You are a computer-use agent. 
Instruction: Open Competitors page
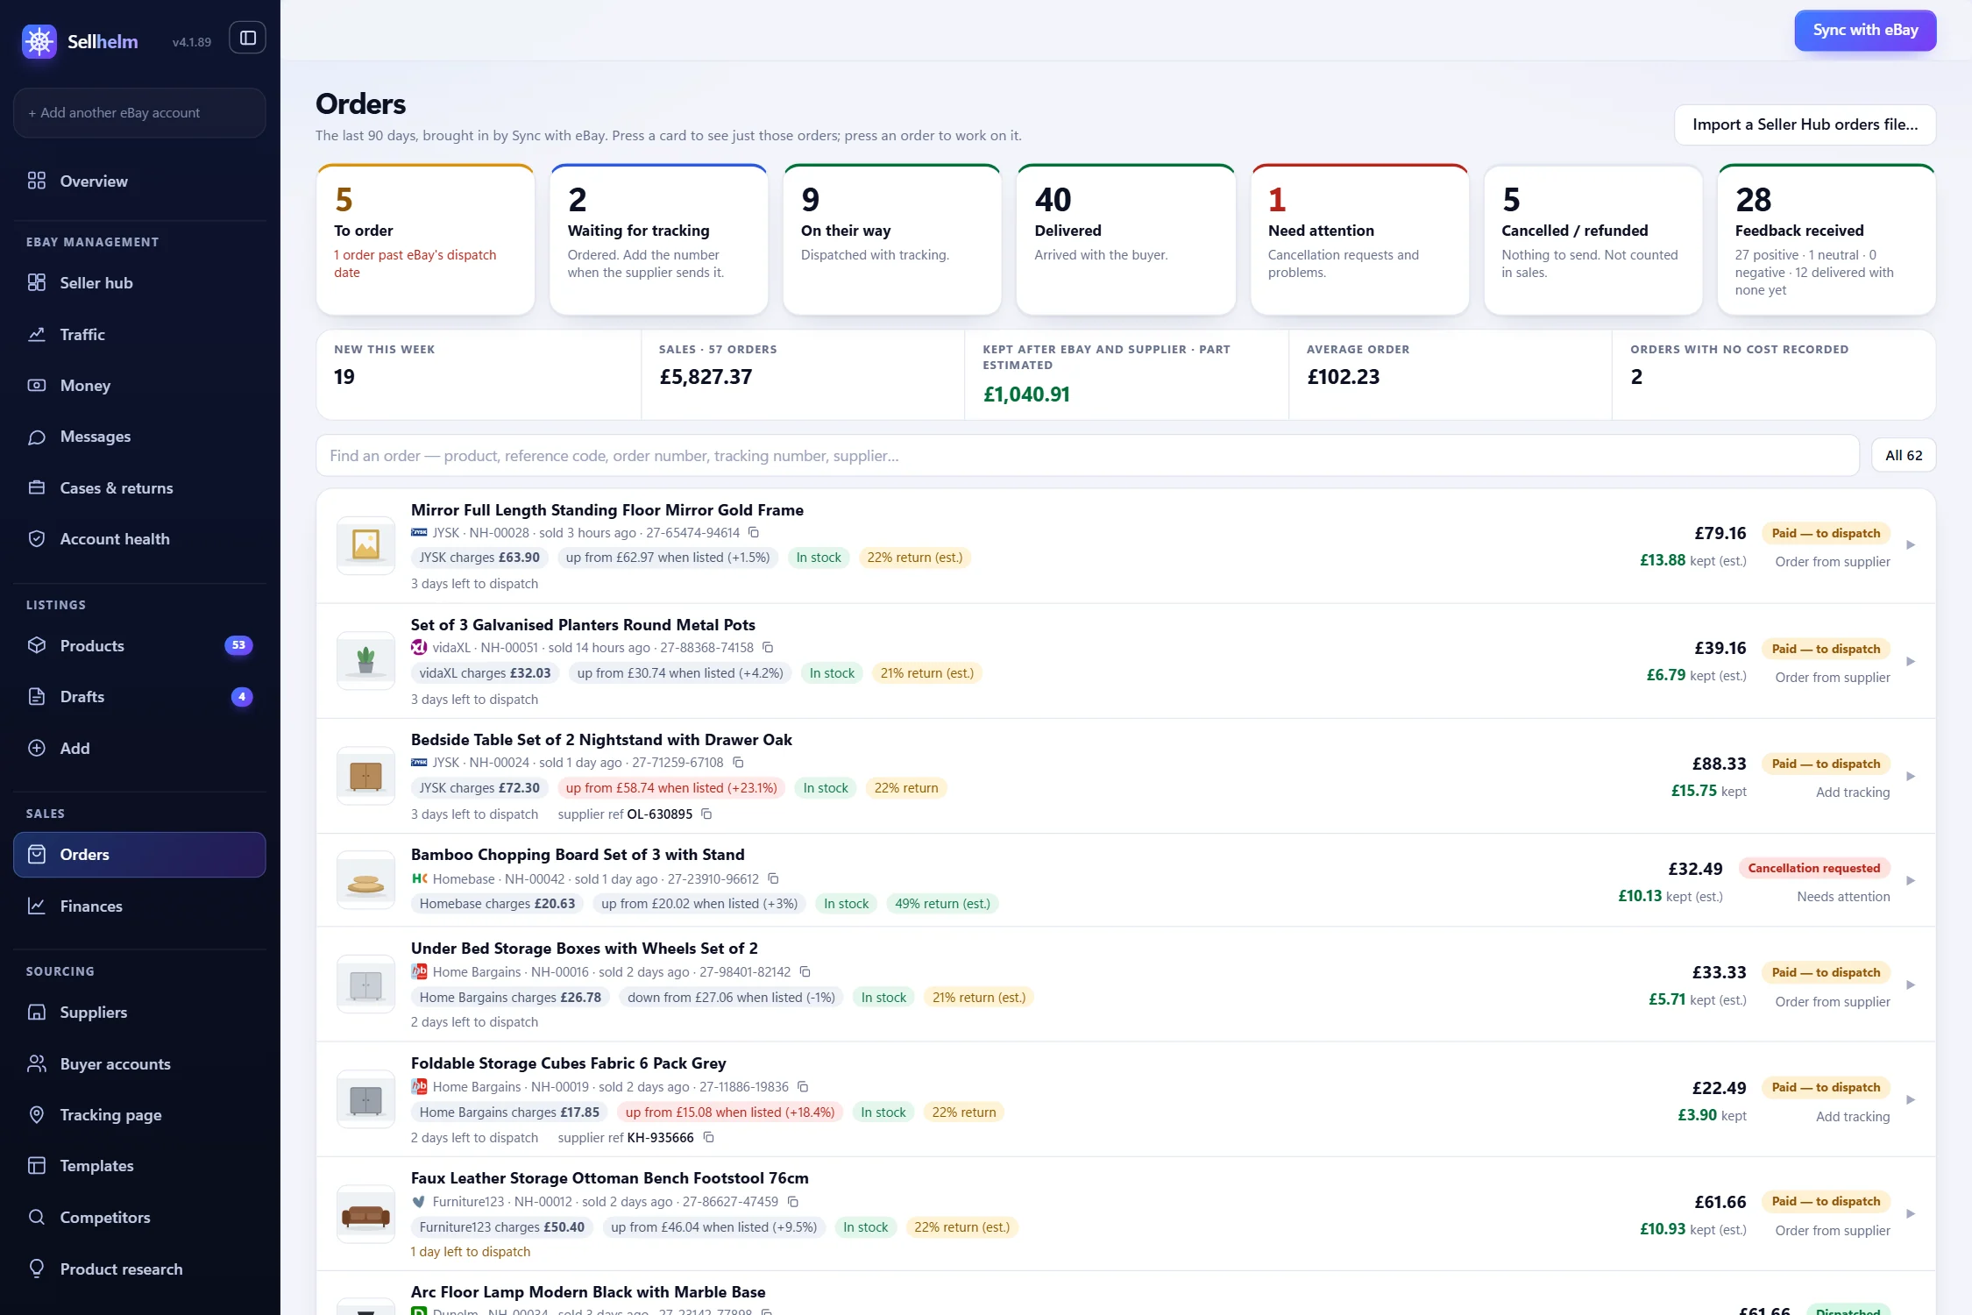(139, 1218)
